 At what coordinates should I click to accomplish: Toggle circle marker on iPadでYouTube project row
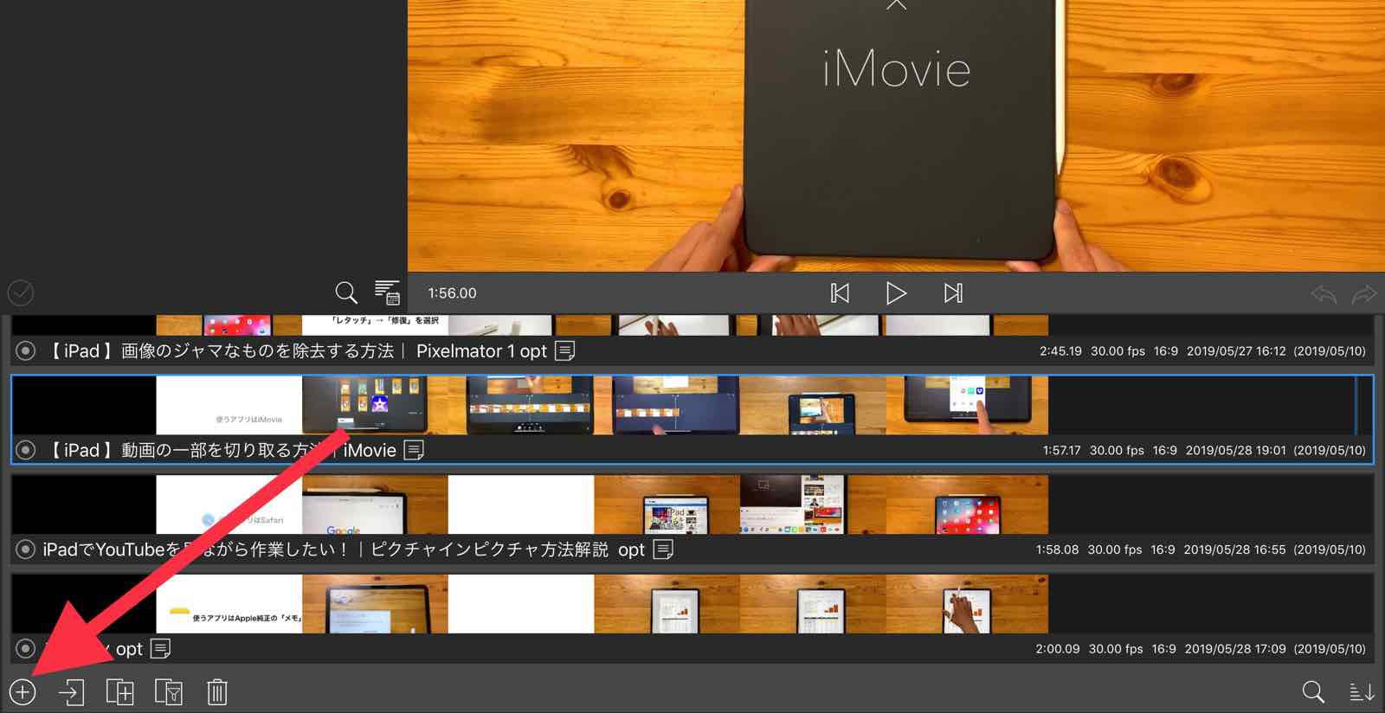point(26,549)
